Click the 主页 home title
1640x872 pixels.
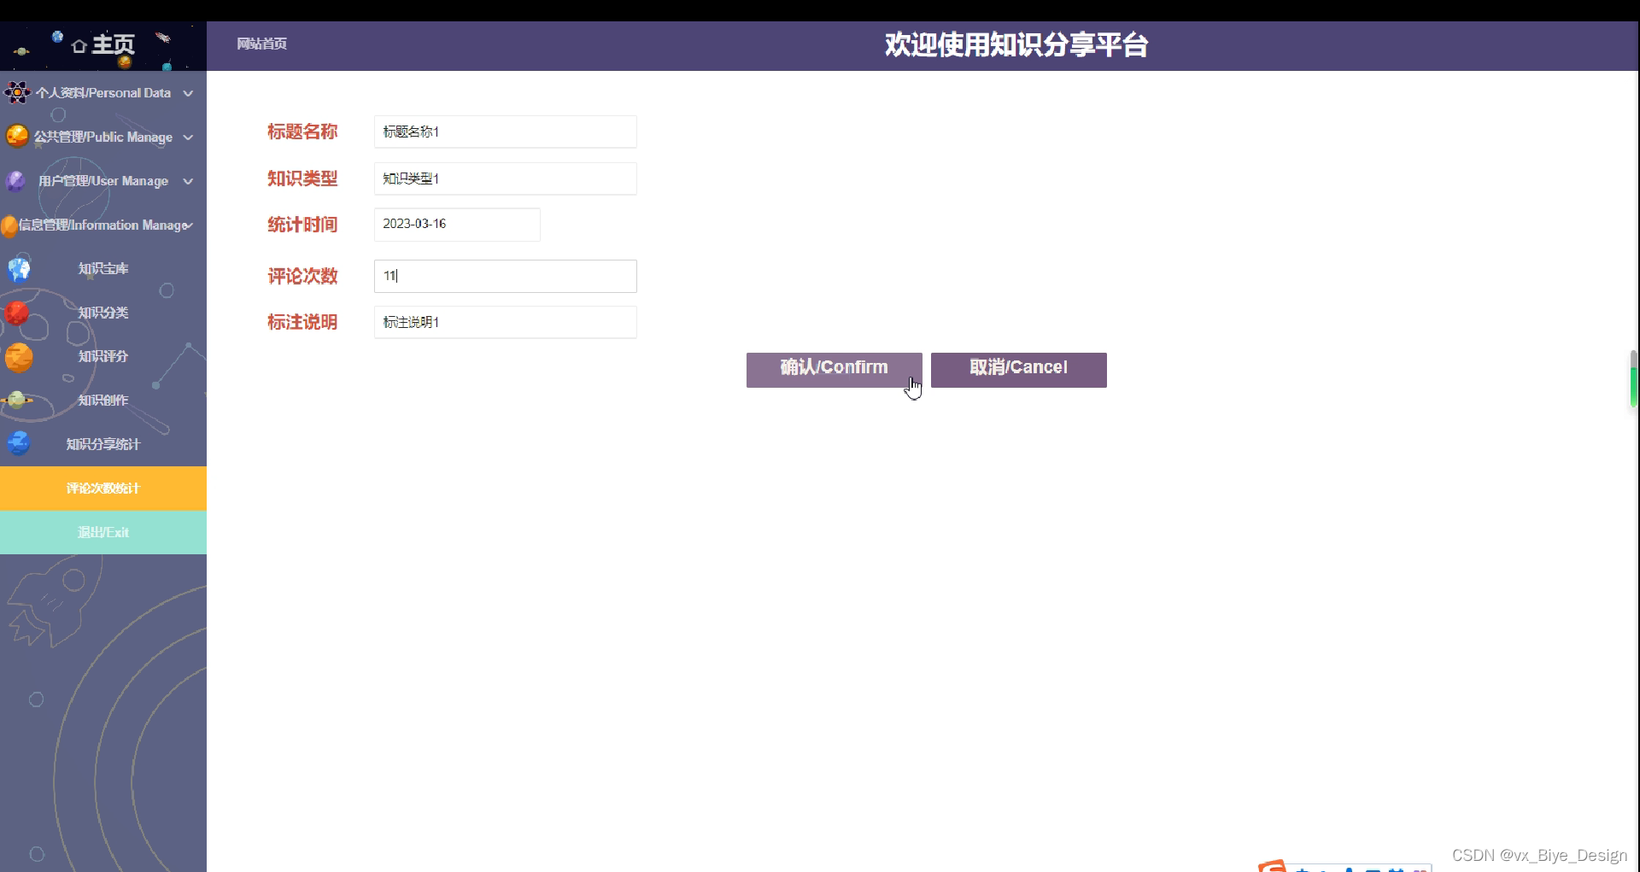coord(113,44)
